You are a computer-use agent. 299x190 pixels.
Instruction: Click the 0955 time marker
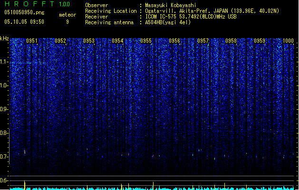point(146,41)
